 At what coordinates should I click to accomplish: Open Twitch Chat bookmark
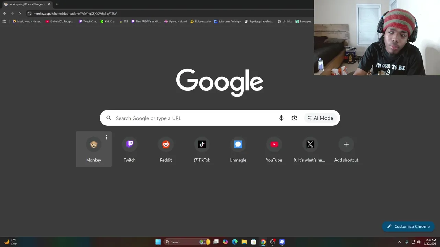point(88,21)
